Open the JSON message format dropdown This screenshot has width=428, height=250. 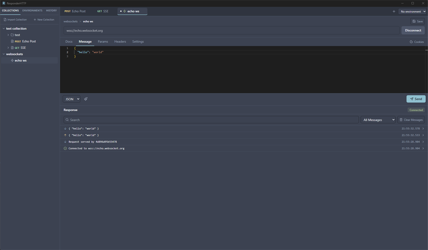[x=72, y=99]
